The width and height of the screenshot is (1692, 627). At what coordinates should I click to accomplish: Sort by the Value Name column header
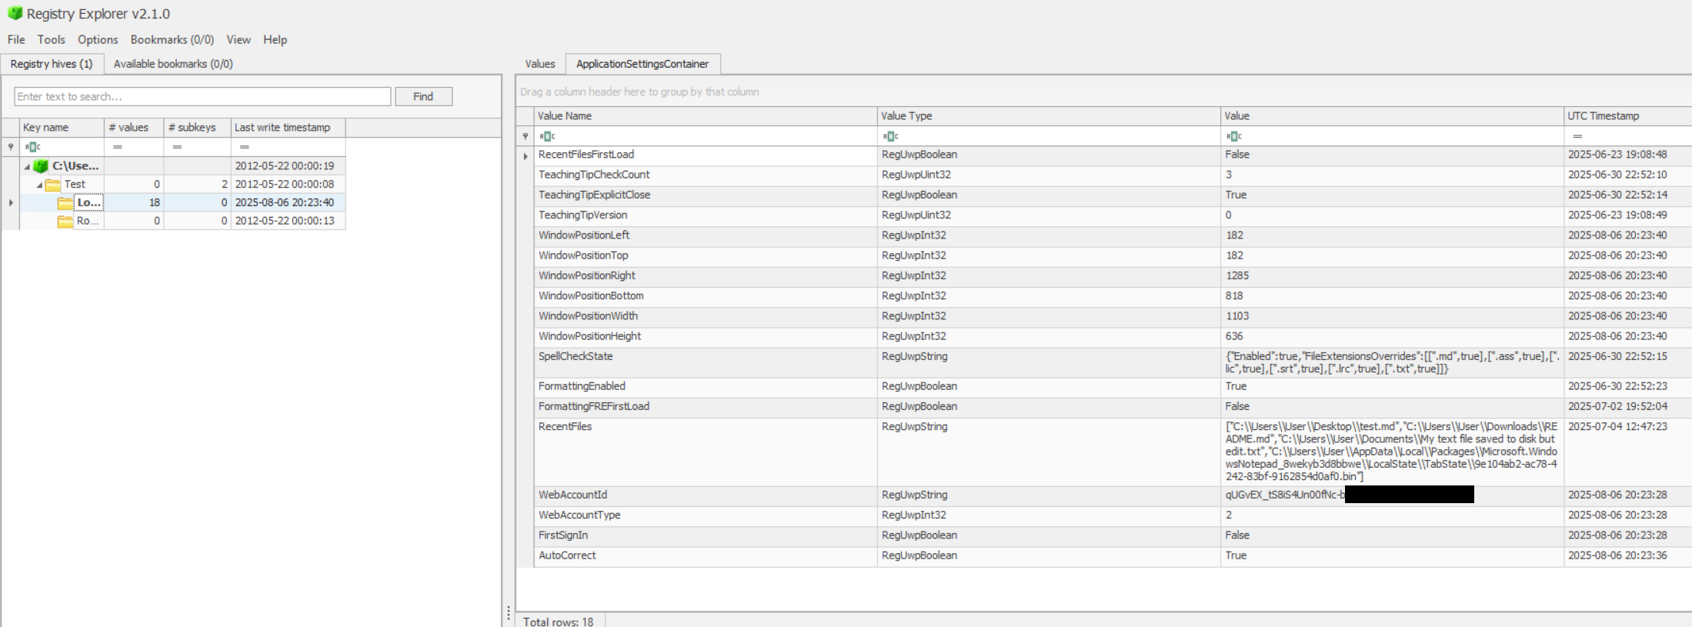(706, 116)
